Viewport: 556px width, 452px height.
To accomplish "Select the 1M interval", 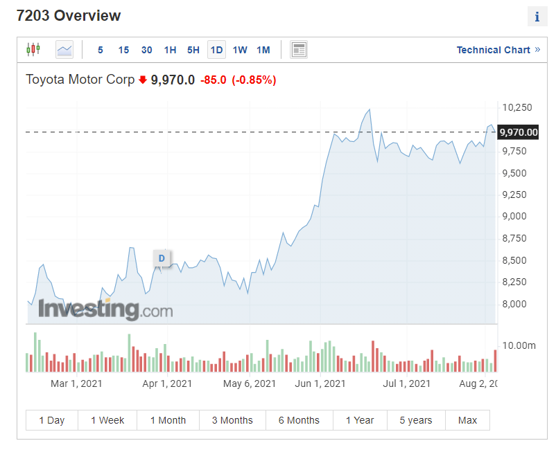I will (263, 50).
